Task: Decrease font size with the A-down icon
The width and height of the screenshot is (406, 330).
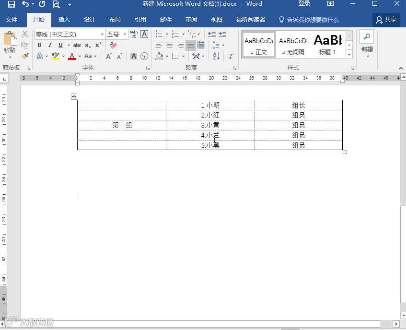Action: click(119, 56)
